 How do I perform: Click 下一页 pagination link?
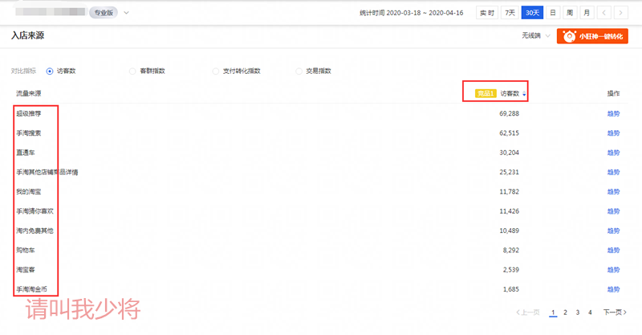614,312
